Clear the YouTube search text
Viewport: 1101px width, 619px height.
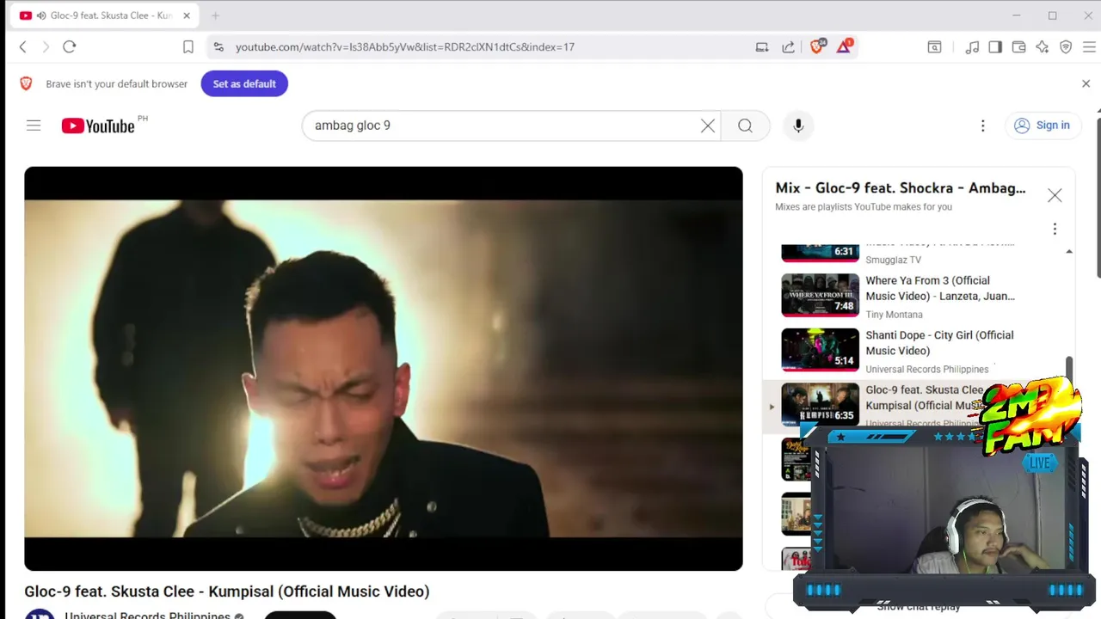click(x=708, y=126)
